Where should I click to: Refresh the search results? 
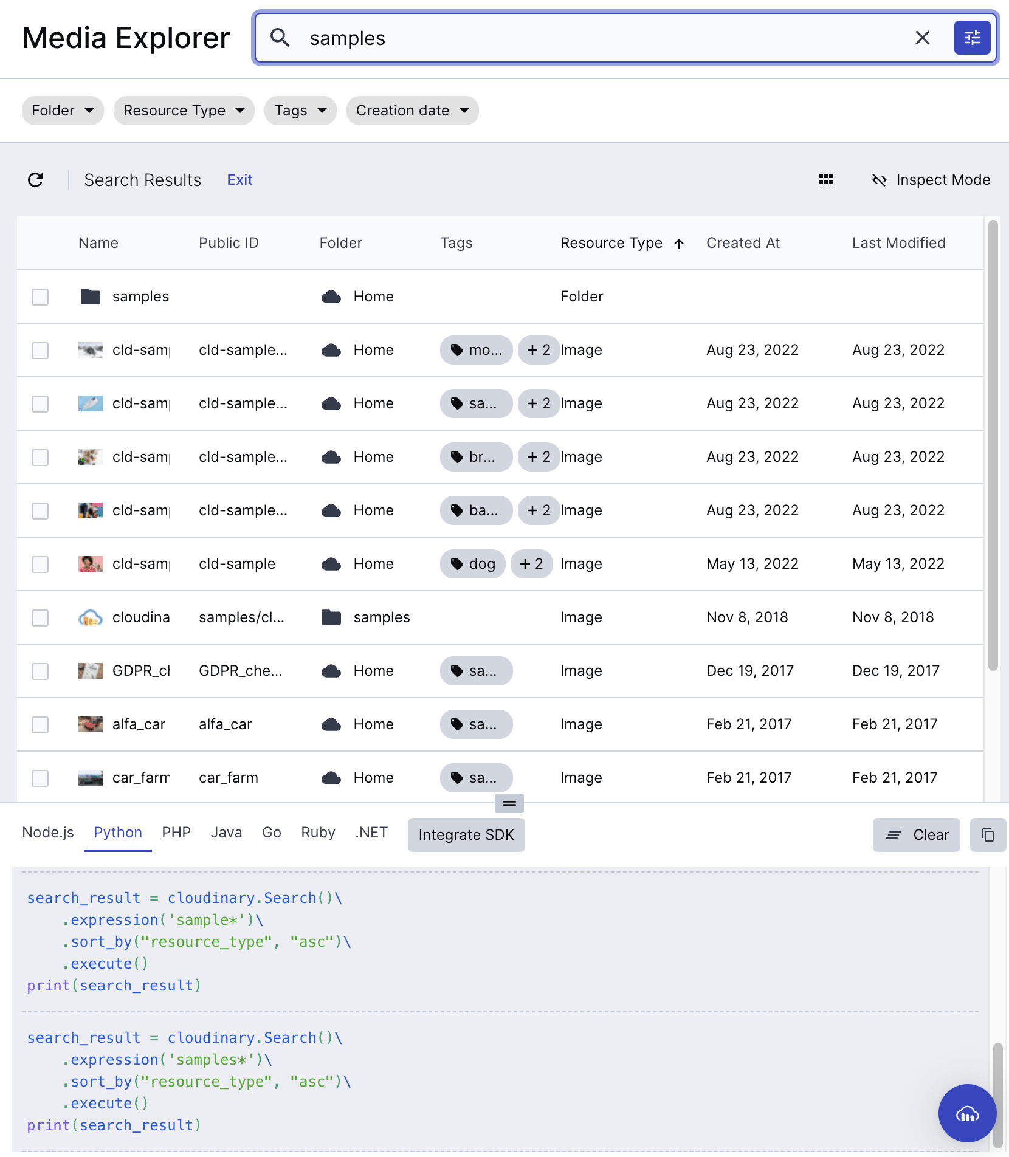36,180
